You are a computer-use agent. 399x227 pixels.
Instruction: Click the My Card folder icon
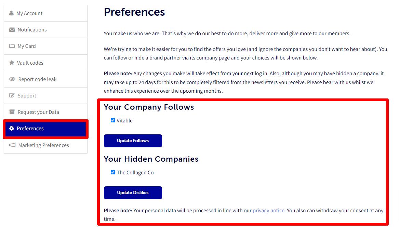pyautogui.click(x=12, y=46)
